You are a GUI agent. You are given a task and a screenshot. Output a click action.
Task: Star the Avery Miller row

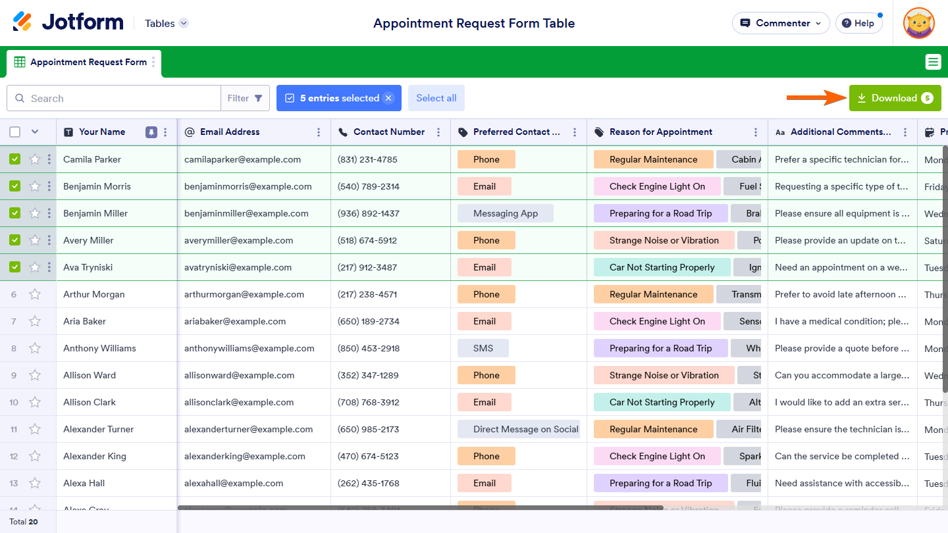pos(35,240)
